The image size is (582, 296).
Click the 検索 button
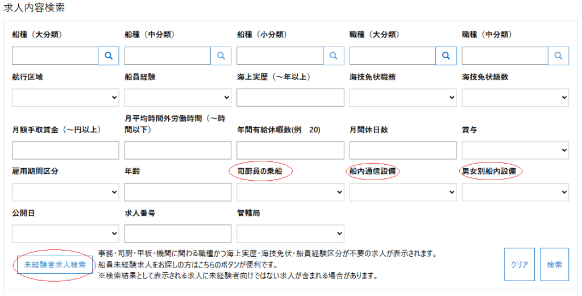click(554, 265)
